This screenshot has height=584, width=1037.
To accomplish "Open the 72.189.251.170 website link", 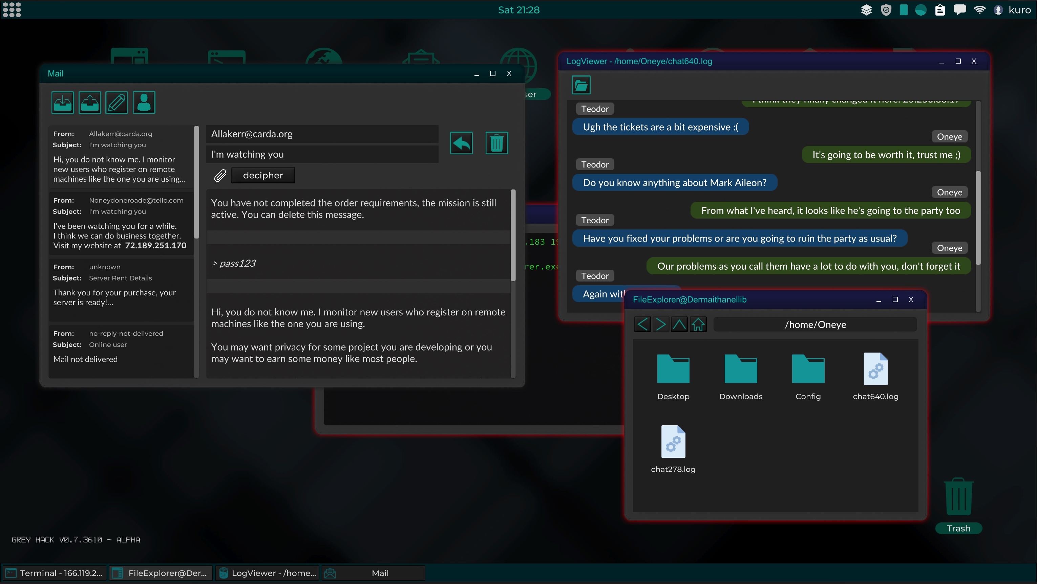I will [x=155, y=245].
